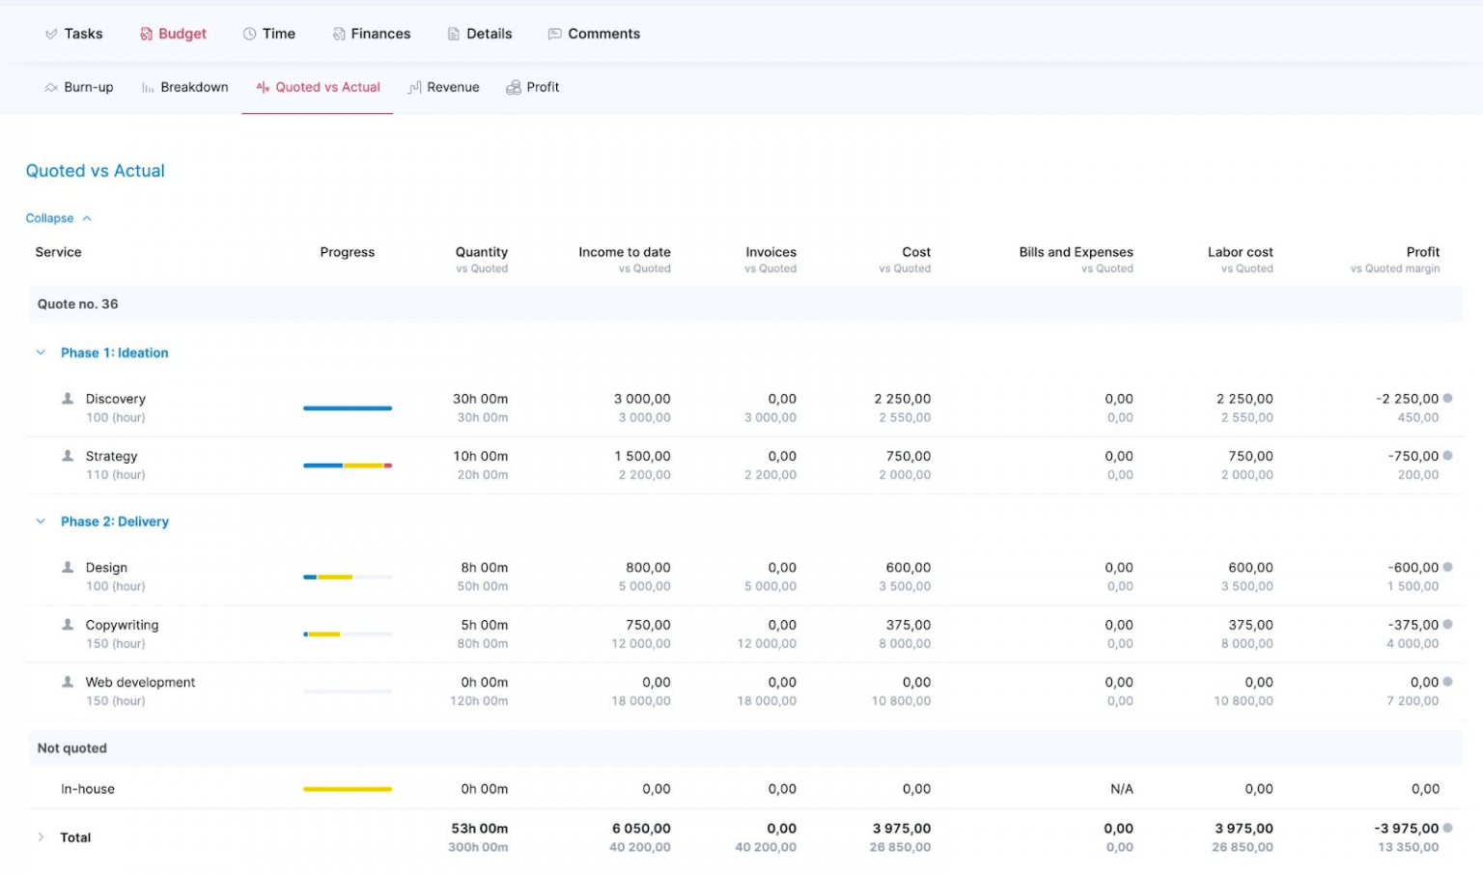The width and height of the screenshot is (1483, 874).
Task: Click the Burn-up chart icon
Action: (51, 87)
